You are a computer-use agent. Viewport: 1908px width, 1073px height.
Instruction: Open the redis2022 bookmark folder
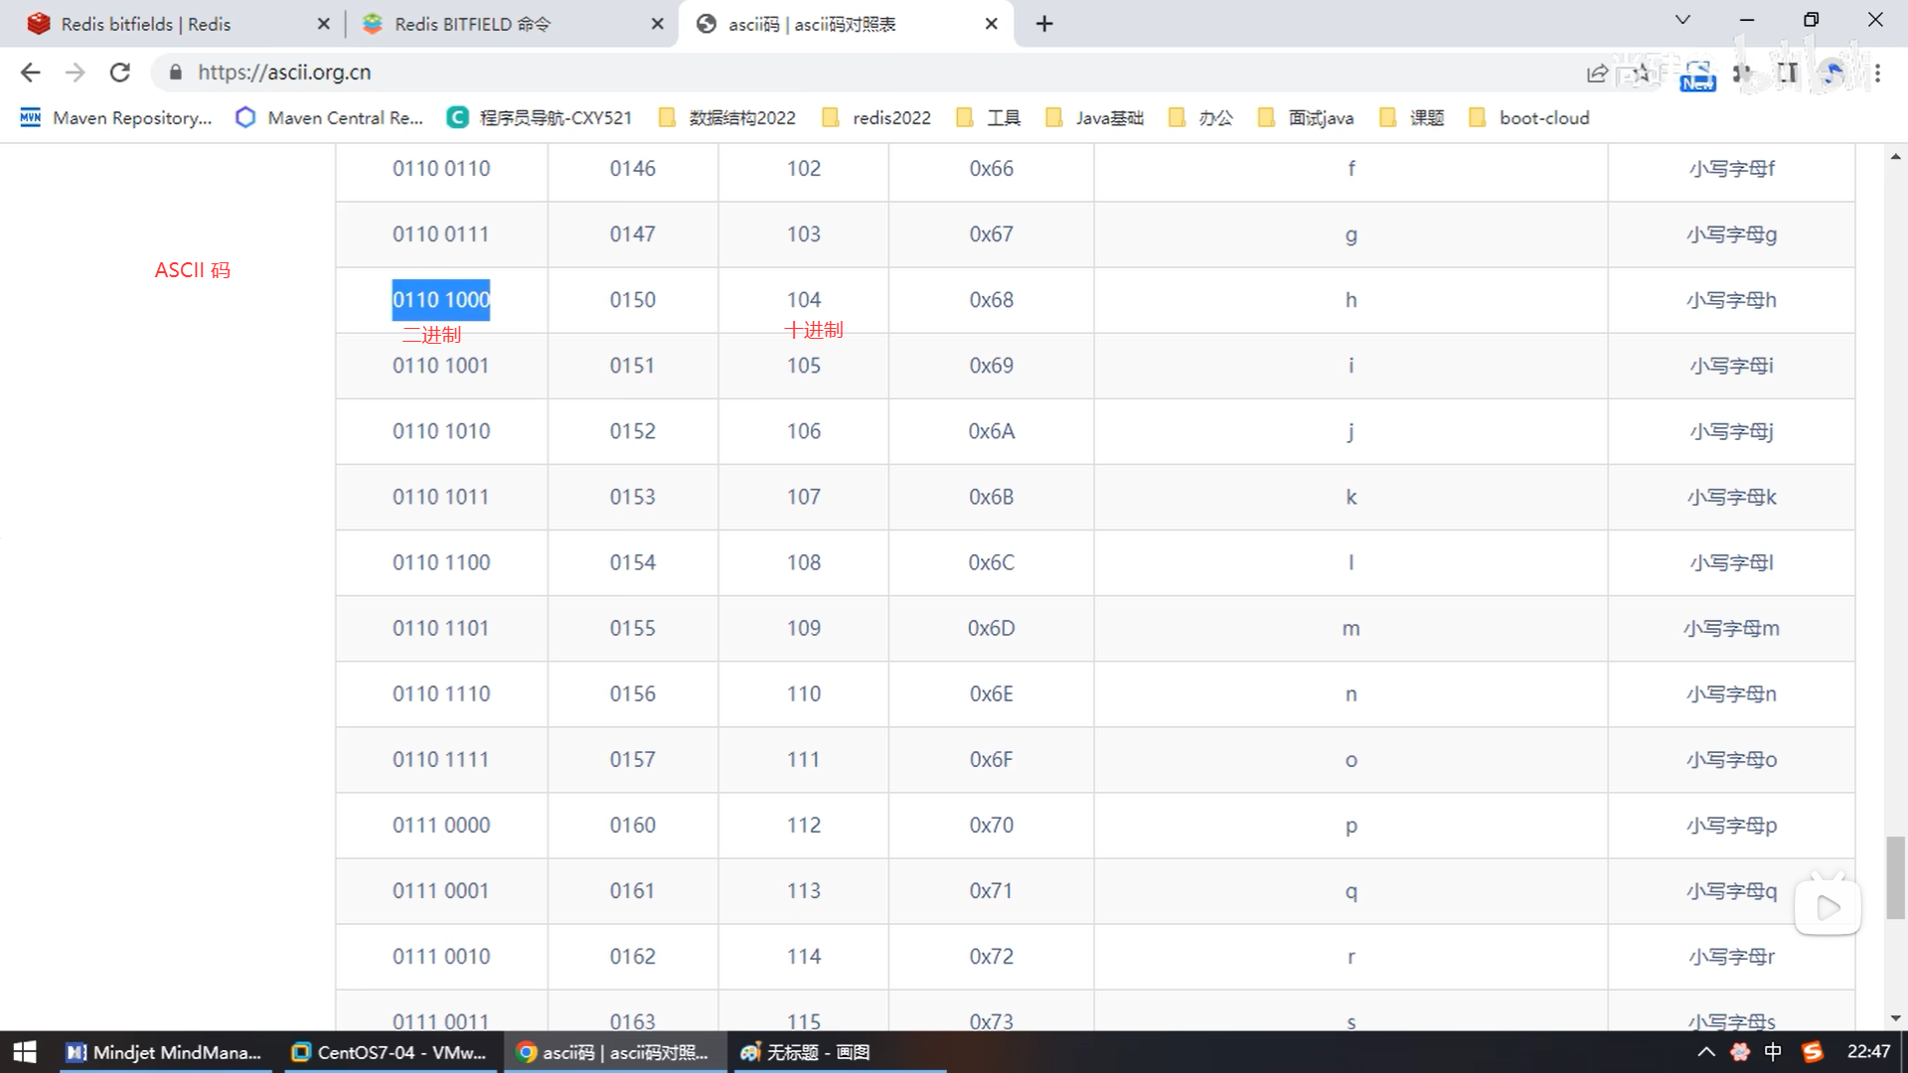pos(877,118)
